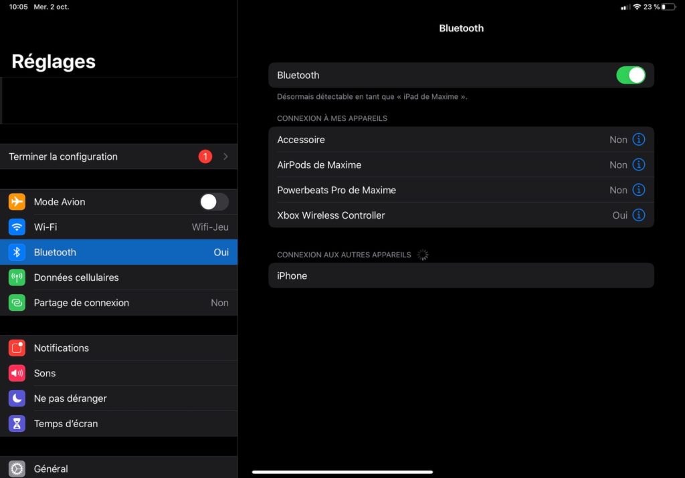685x478 pixels.
Task: Tap the 23 % battery percentage
Action: click(x=652, y=7)
